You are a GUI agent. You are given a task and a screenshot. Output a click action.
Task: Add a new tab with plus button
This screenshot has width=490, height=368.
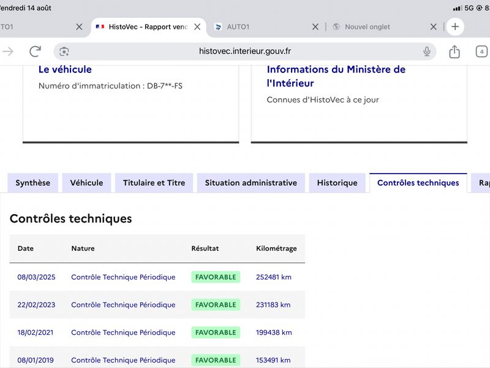[455, 26]
